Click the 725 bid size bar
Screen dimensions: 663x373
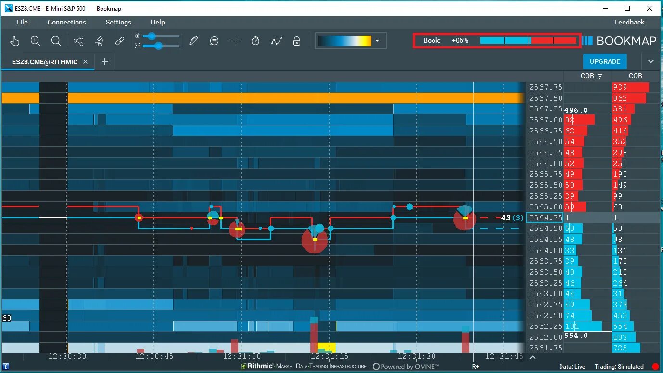coord(626,348)
